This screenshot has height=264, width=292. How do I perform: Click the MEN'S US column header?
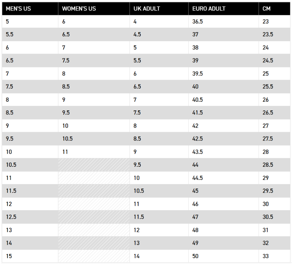(18, 9)
